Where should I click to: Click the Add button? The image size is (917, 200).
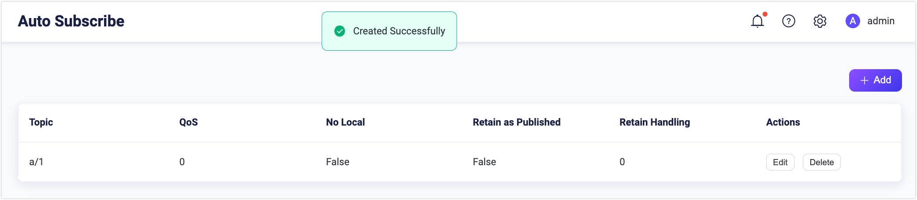[x=875, y=80]
